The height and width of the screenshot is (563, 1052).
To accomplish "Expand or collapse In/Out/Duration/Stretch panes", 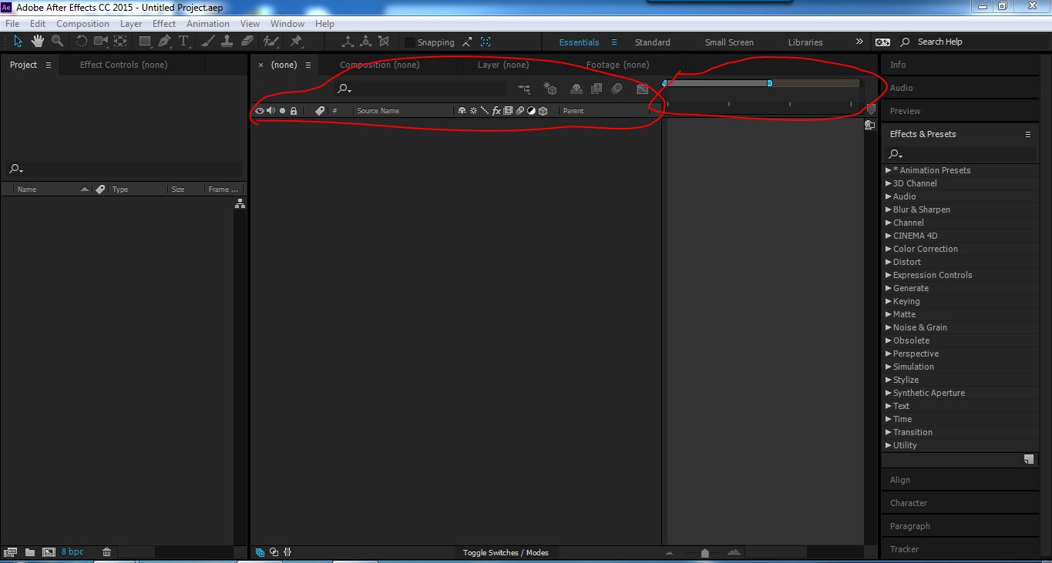I will point(287,552).
